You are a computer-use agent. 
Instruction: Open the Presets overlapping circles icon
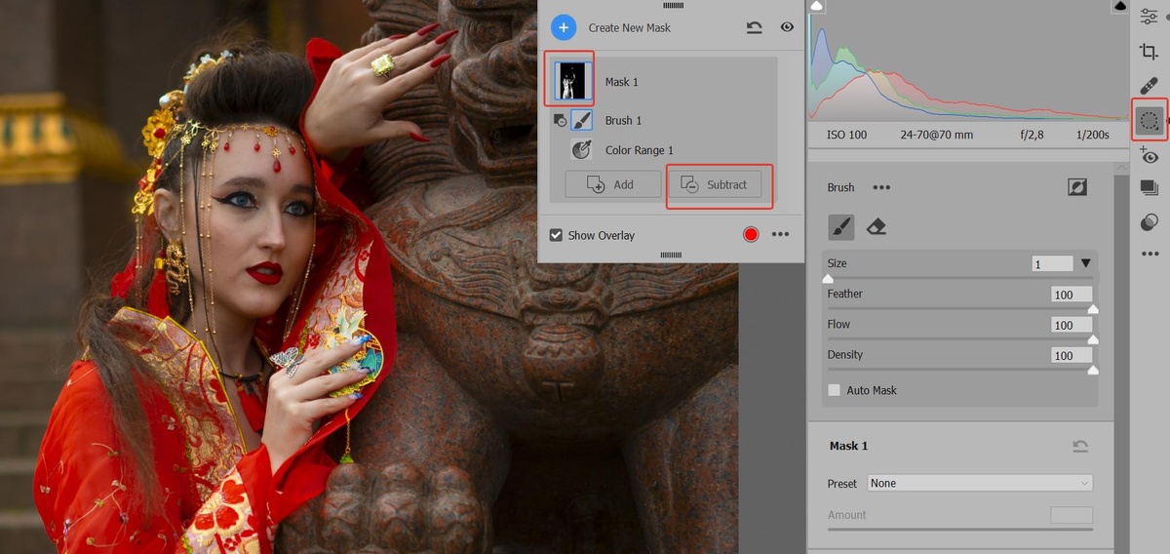(x=1150, y=222)
